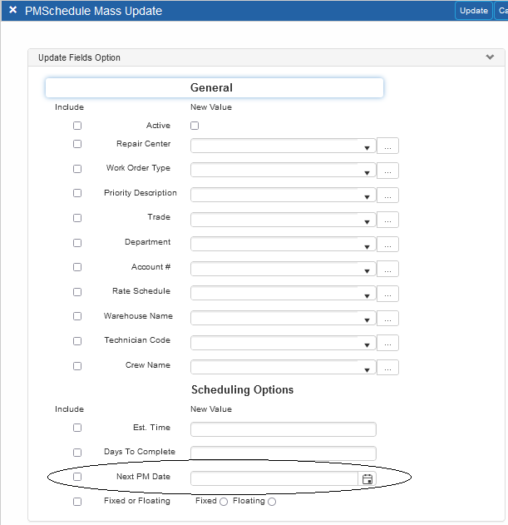Expand the Repair Center dropdown
The image size is (508, 525).
tap(366, 147)
